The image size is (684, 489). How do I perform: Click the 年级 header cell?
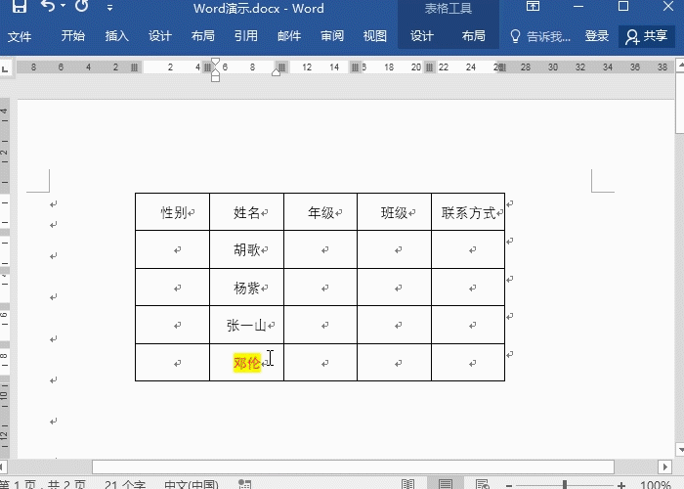[321, 212]
